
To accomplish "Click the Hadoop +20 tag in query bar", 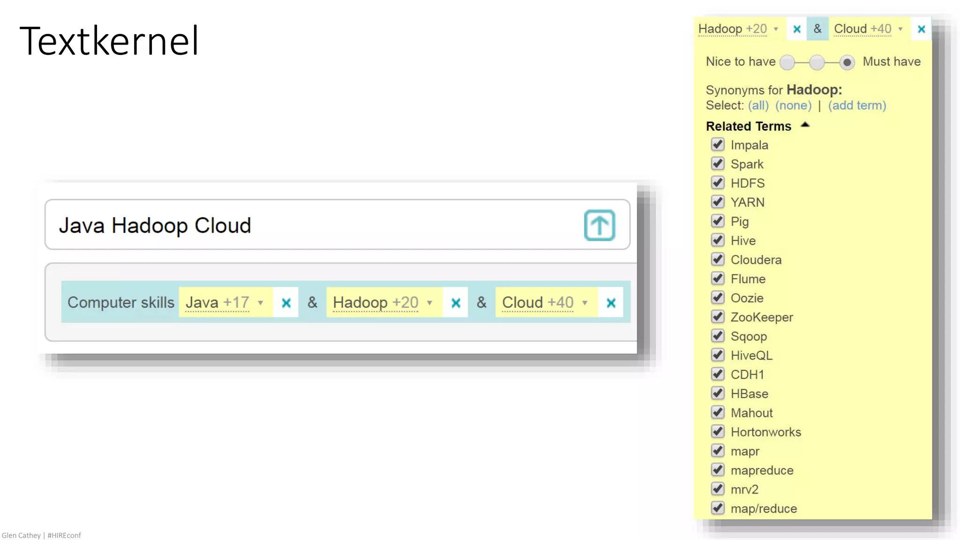I will coord(375,302).
